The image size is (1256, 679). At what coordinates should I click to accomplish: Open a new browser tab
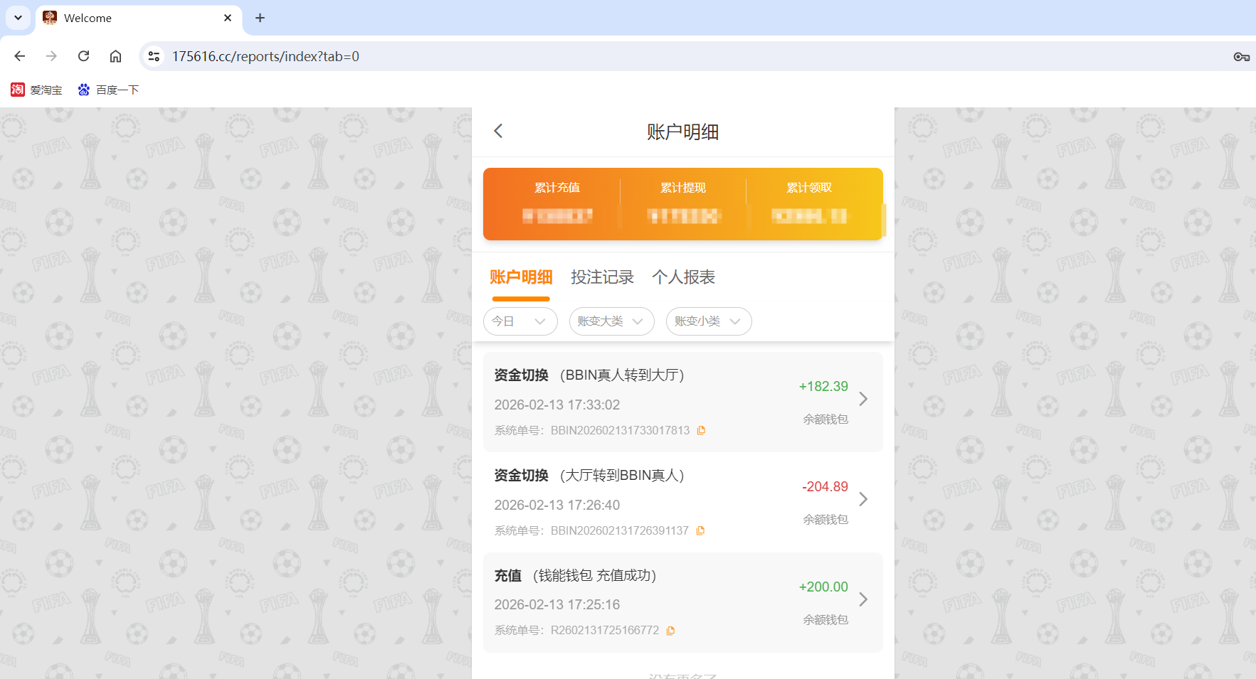(260, 18)
